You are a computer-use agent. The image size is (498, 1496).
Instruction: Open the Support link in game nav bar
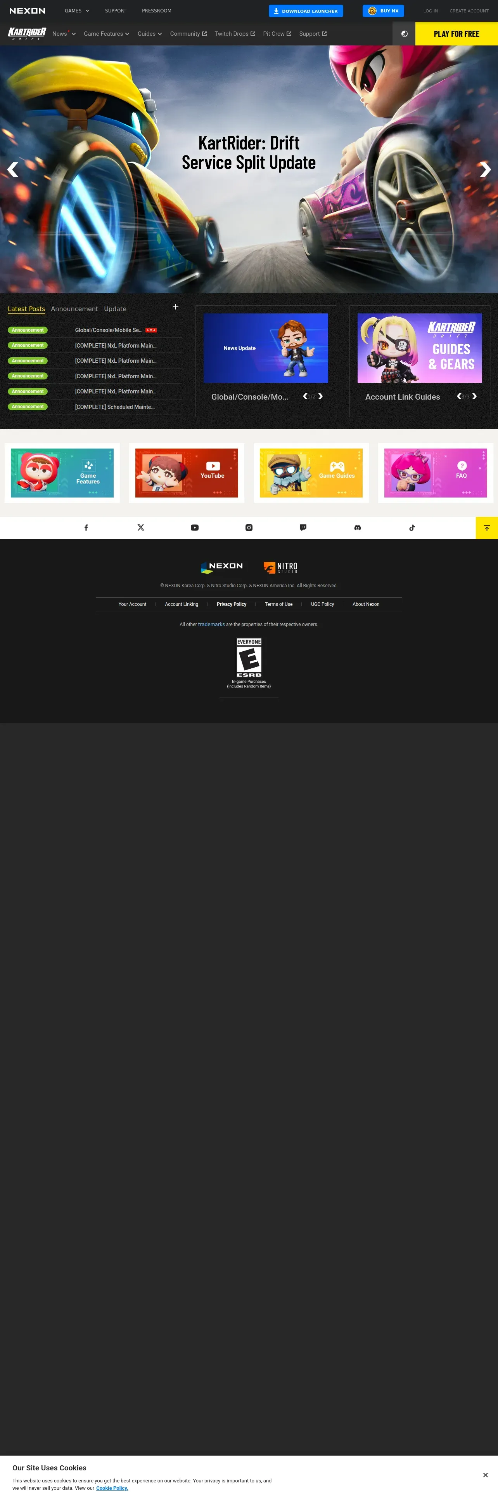click(x=313, y=34)
